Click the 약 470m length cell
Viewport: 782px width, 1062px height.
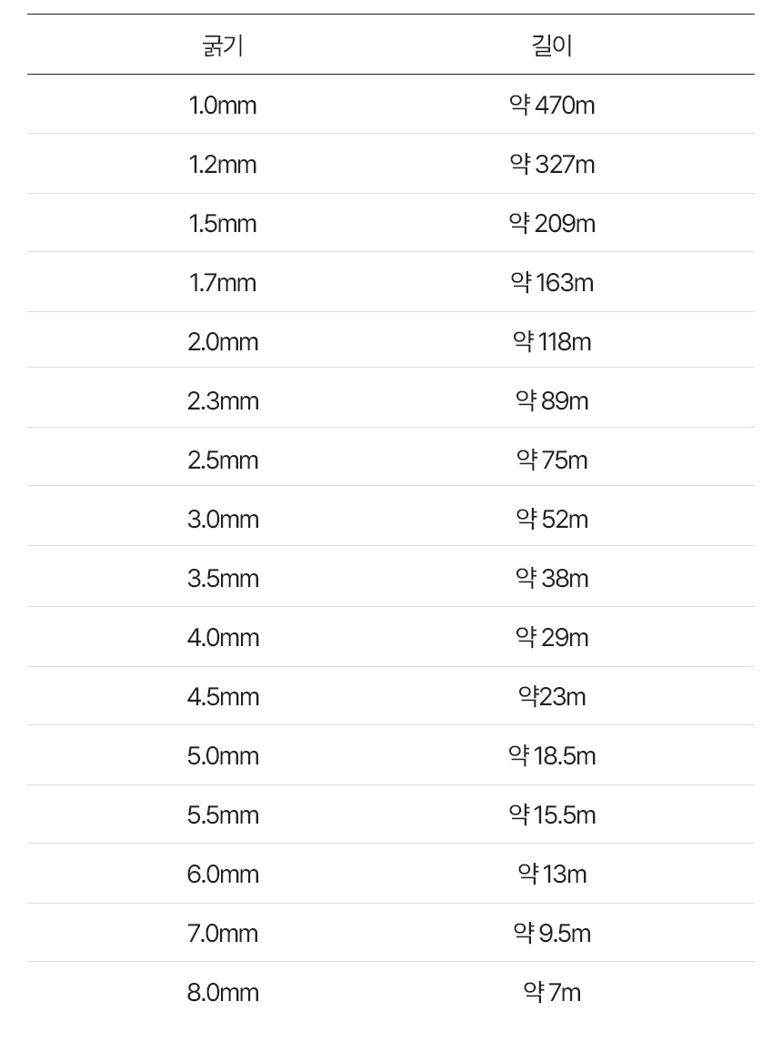[x=552, y=106]
